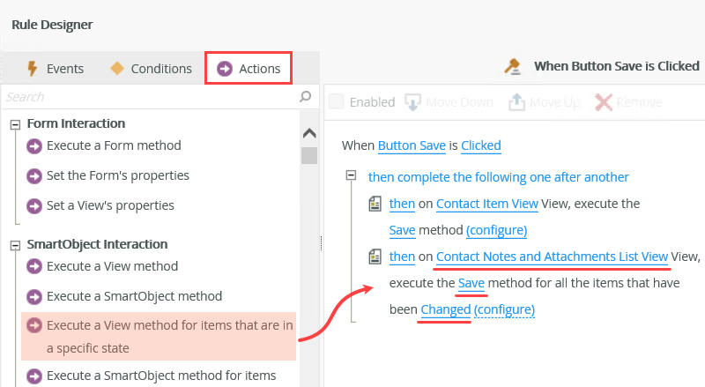This screenshot has width=705, height=387.
Task: Click the Set a View's properties arrow icon
Action: coord(34,206)
